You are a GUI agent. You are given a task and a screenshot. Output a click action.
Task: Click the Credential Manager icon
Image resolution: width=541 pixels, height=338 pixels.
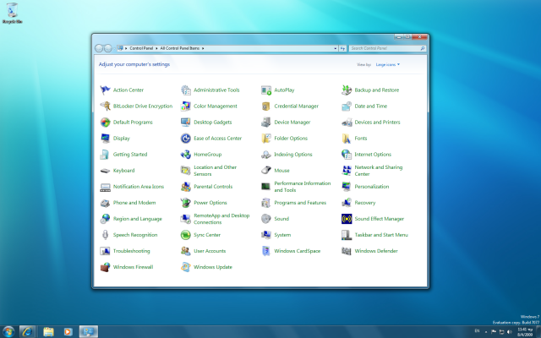266,106
